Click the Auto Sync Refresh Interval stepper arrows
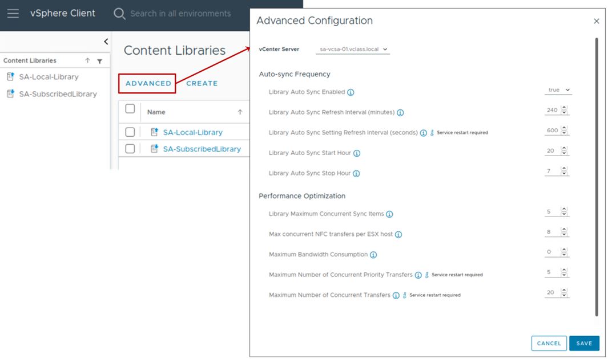 [565, 111]
